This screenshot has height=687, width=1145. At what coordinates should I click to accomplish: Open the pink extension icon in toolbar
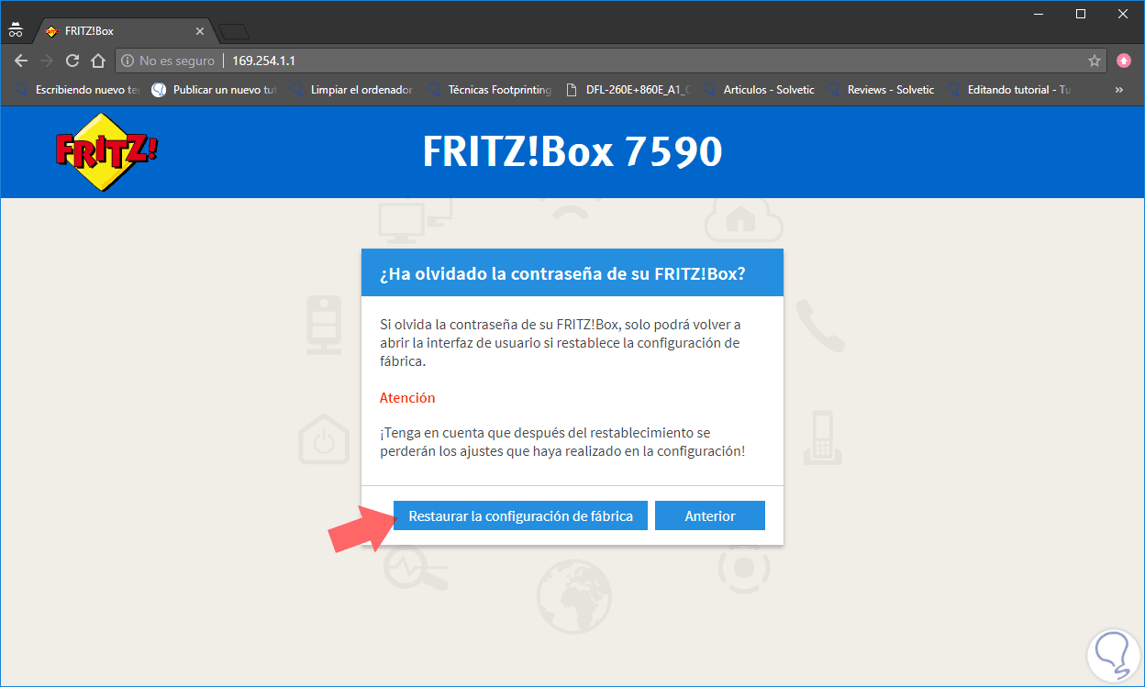1124,61
